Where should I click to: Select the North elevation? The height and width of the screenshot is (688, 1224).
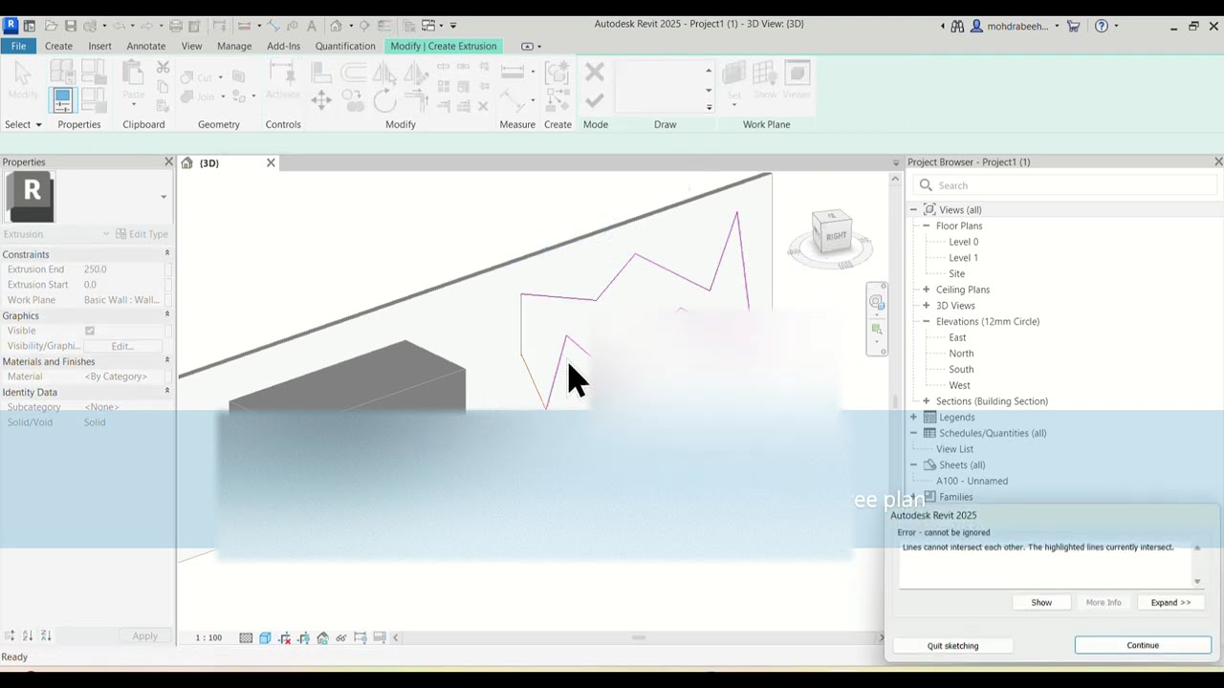pyautogui.click(x=961, y=354)
